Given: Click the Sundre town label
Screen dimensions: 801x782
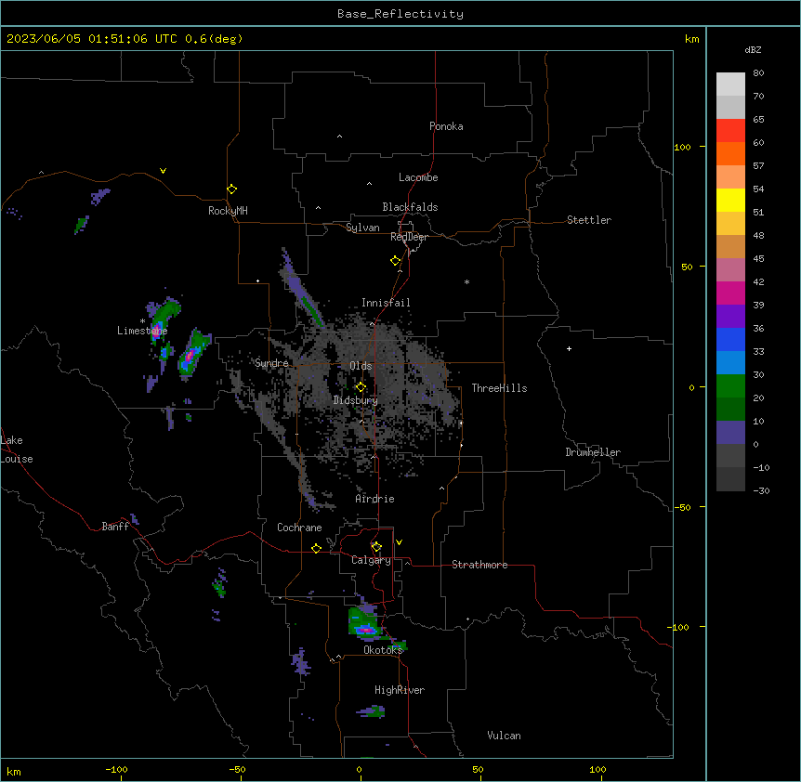Looking at the screenshot, I should click(x=271, y=363).
